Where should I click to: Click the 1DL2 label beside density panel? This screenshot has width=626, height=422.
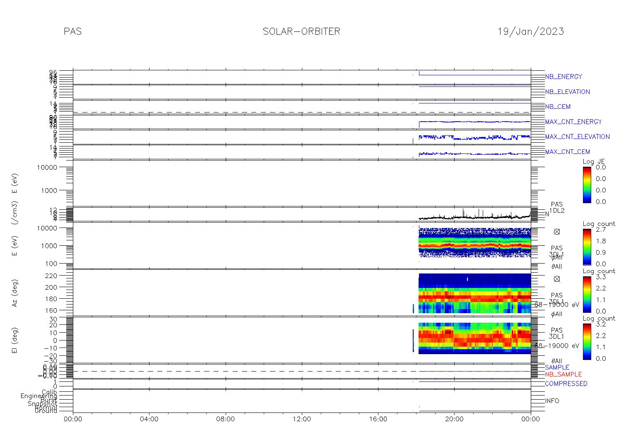point(557,211)
